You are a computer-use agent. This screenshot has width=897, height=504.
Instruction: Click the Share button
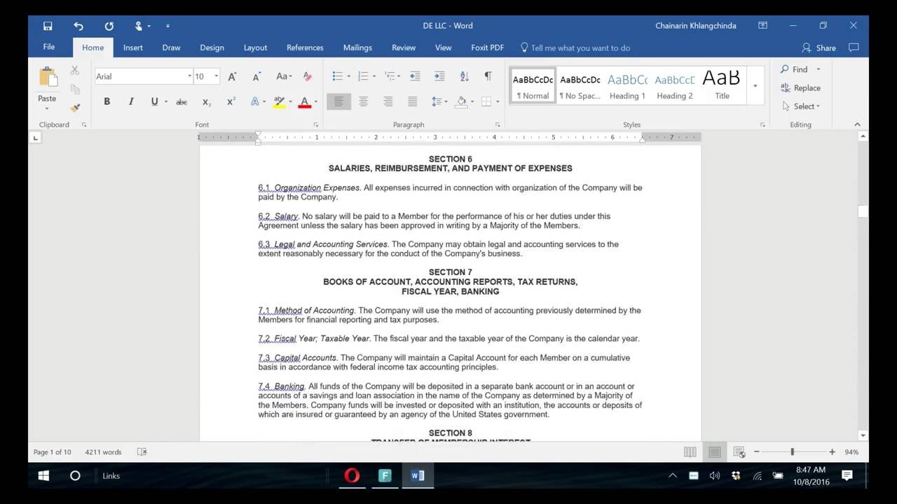tap(819, 48)
